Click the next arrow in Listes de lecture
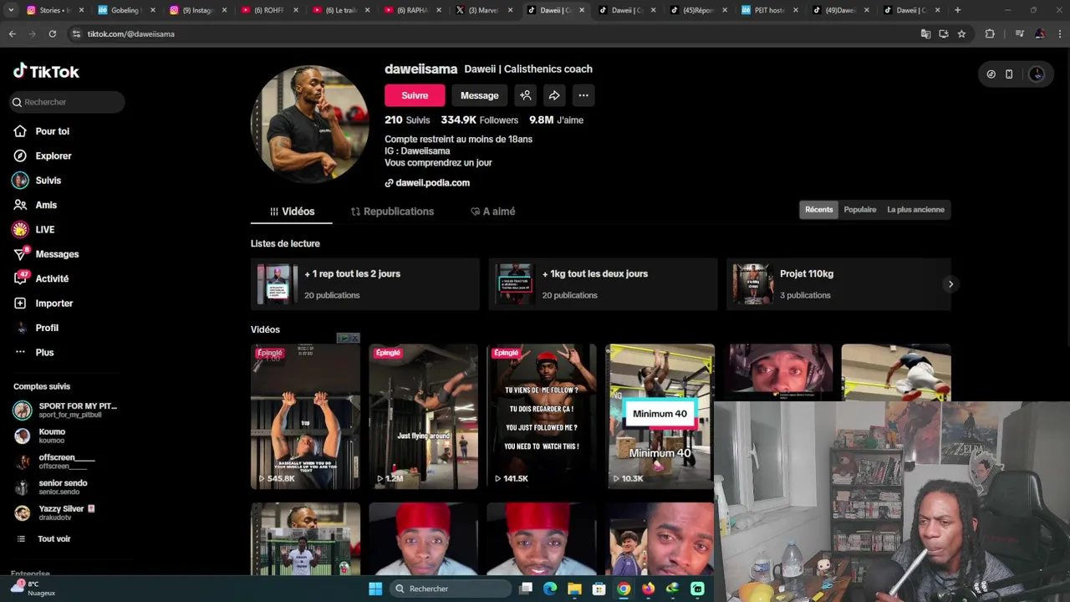Screen dimensions: 1070x602 pyautogui.click(x=950, y=284)
